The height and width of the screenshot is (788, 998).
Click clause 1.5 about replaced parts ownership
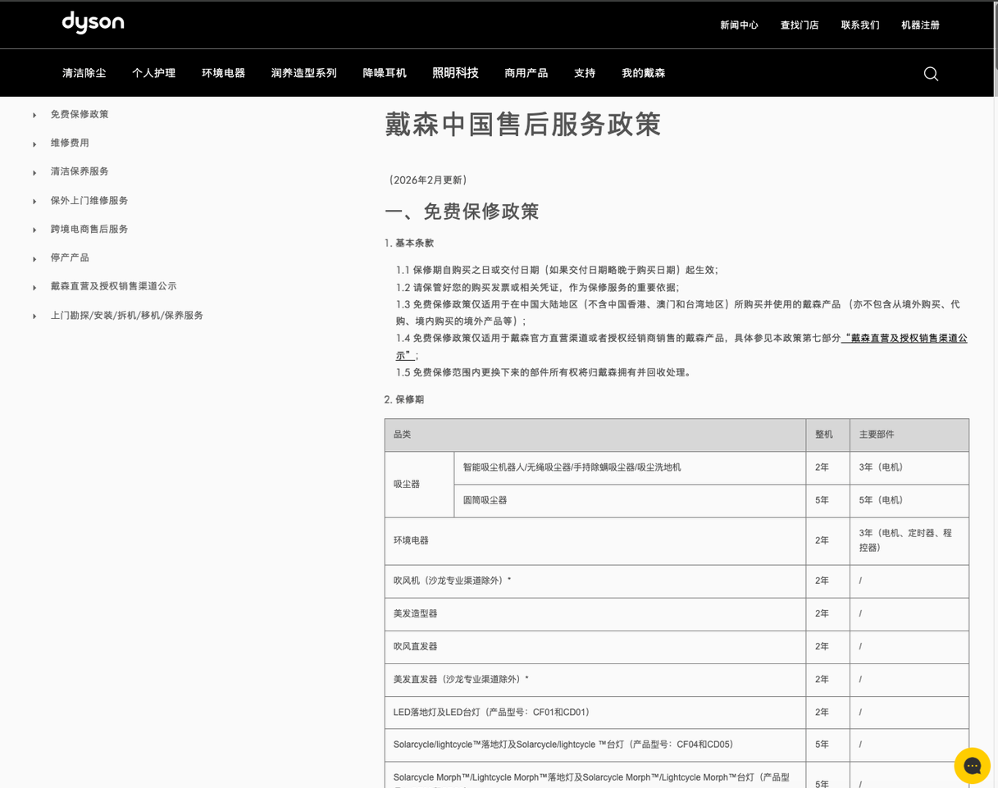click(545, 372)
